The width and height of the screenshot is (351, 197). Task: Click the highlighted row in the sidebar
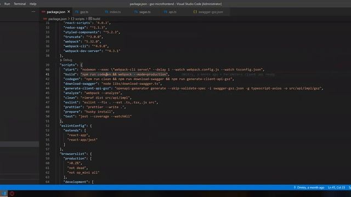tap(20, 144)
